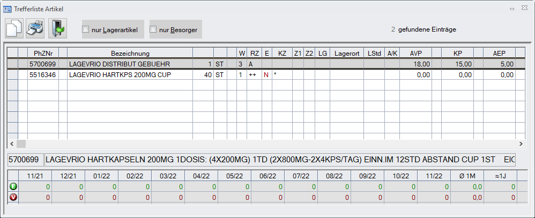The height and width of the screenshot is (218, 535).
Task: Click the green E row icon
Action: point(13,186)
